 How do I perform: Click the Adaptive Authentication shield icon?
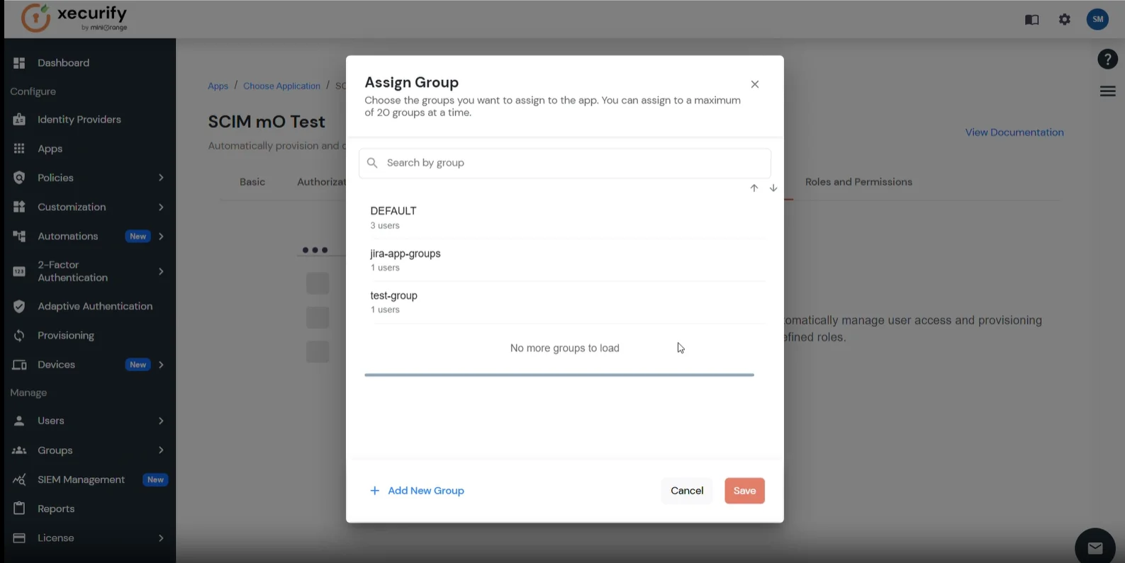[x=19, y=307]
